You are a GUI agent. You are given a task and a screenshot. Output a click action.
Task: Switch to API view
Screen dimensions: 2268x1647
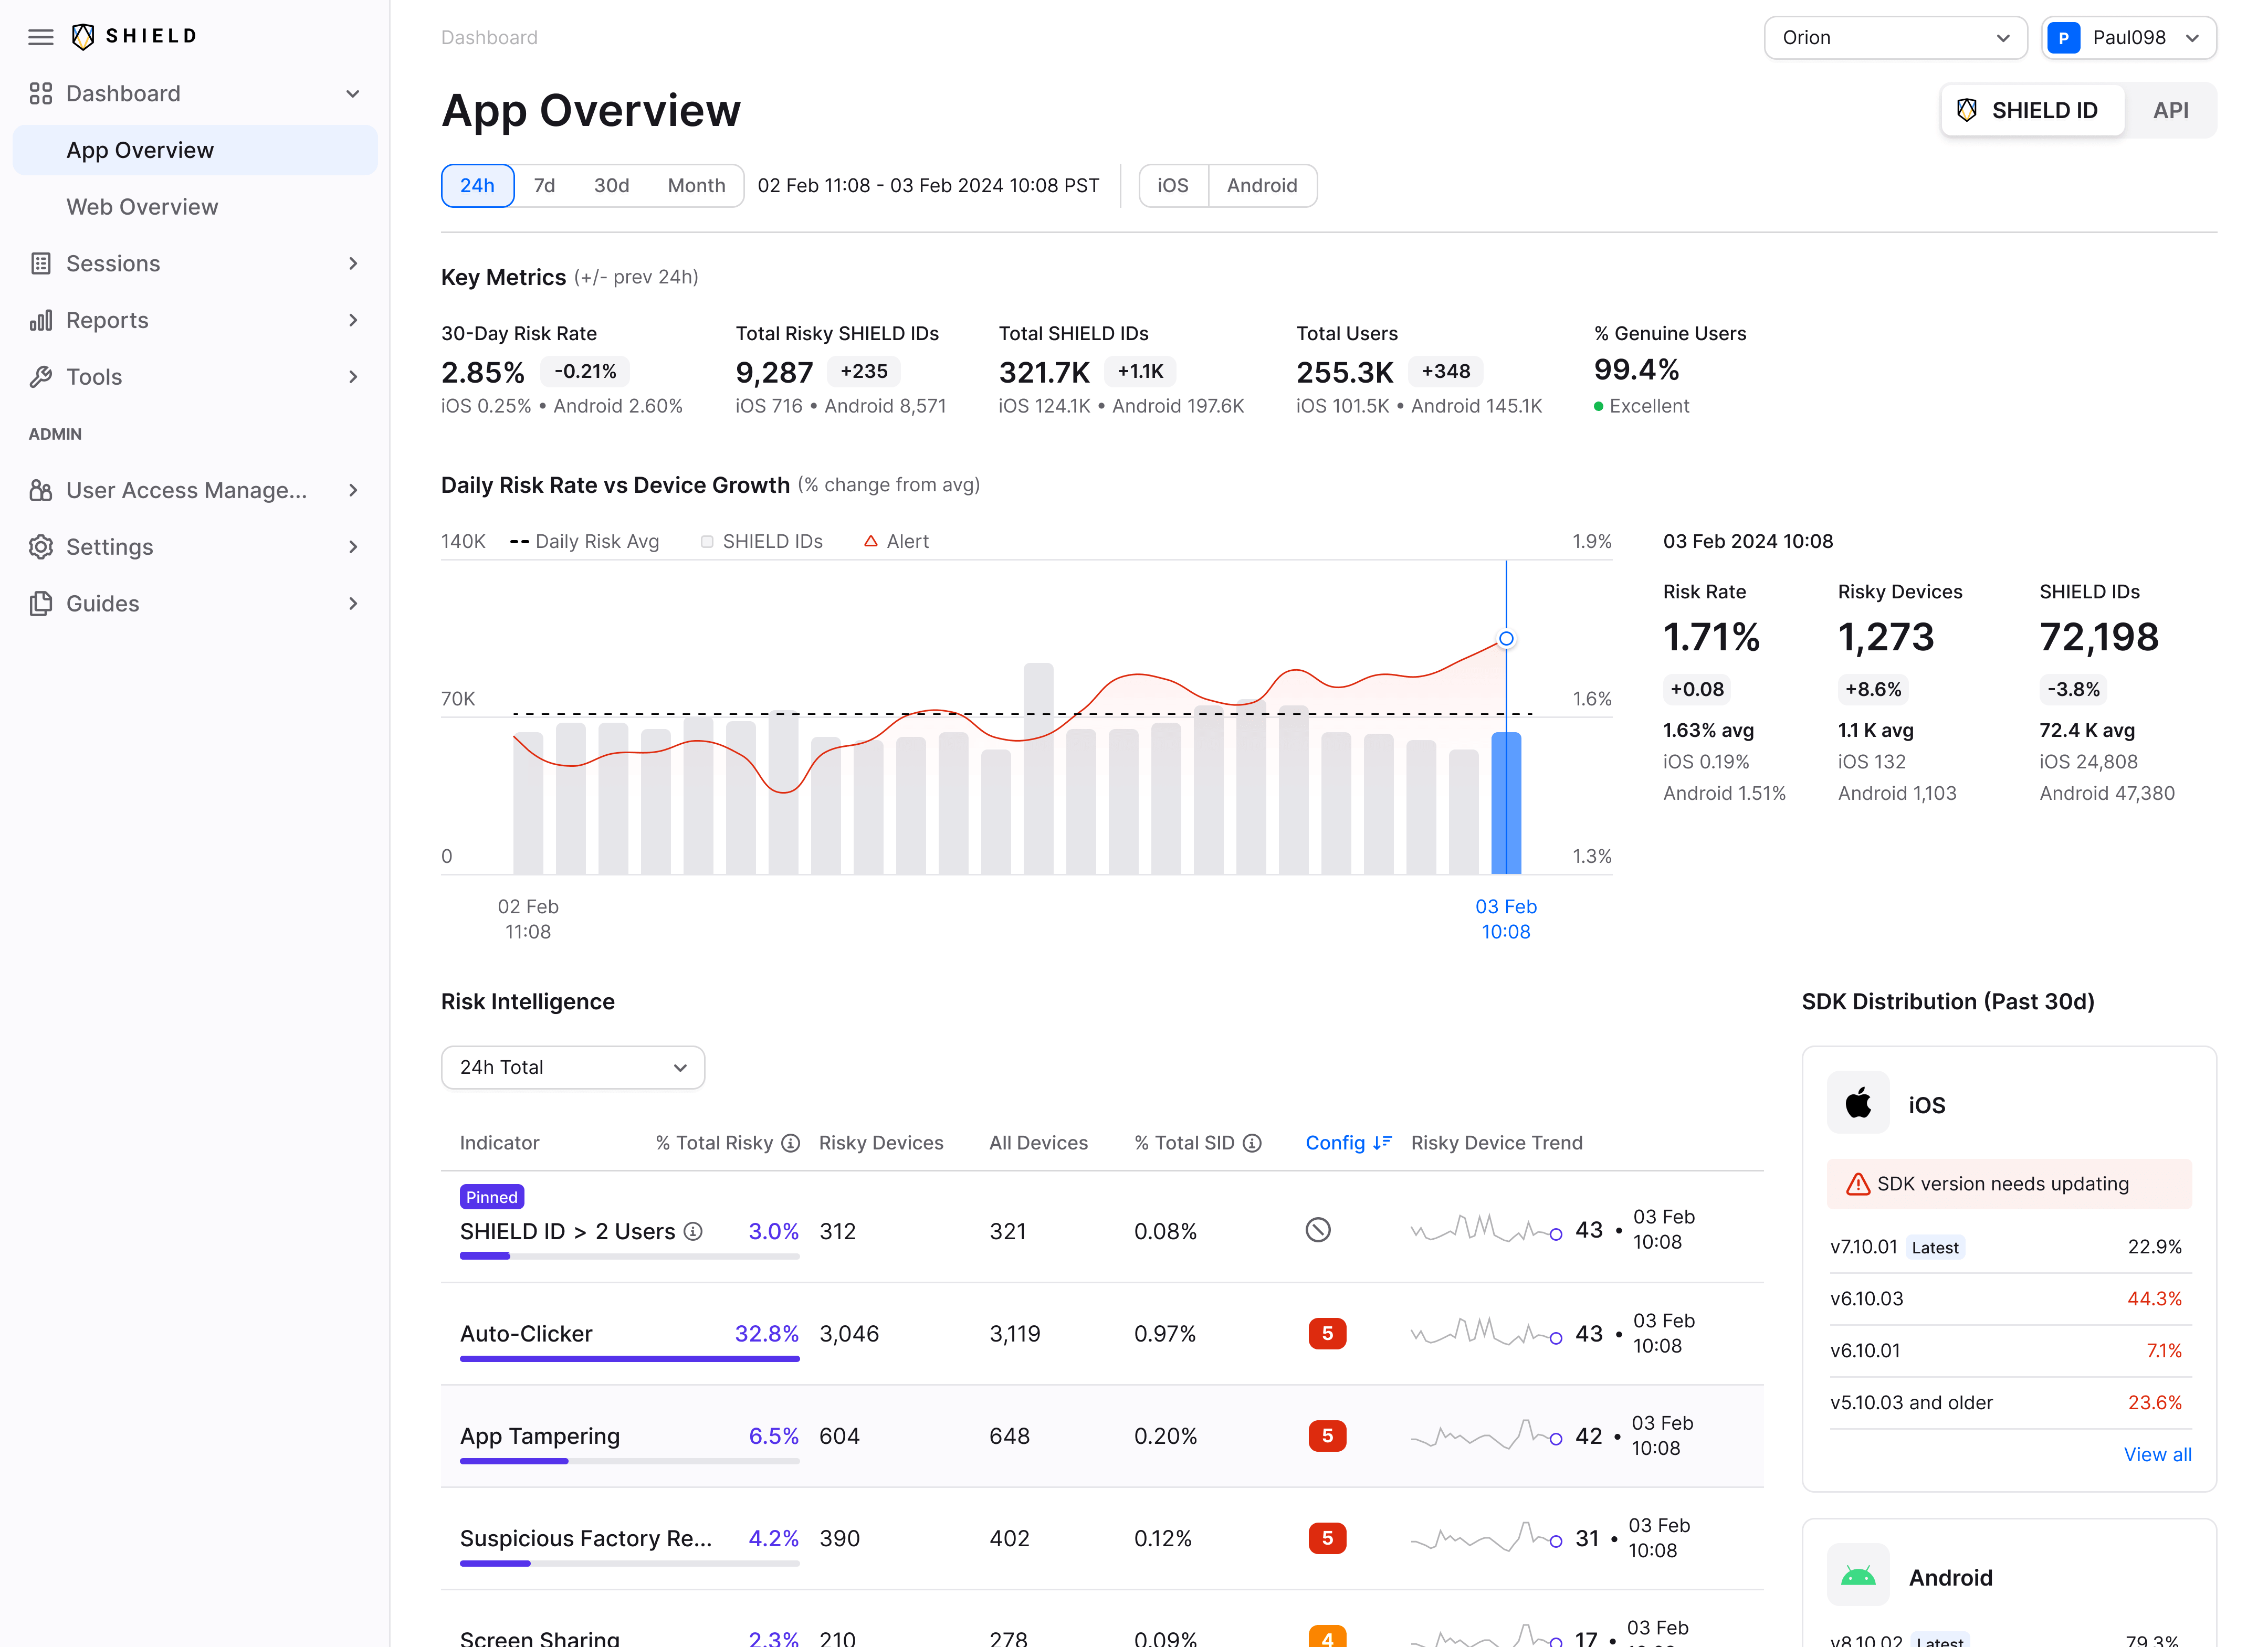pyautogui.click(x=2171, y=111)
